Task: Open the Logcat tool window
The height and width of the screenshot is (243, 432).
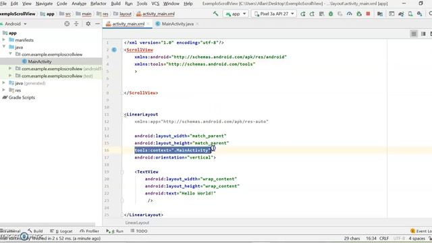Action: point(61,231)
